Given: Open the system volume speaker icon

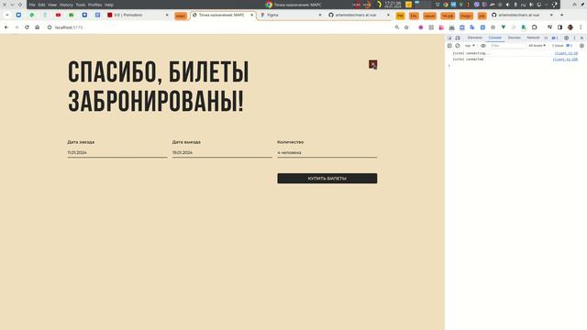Looking at the screenshot, I should pos(507,5).
